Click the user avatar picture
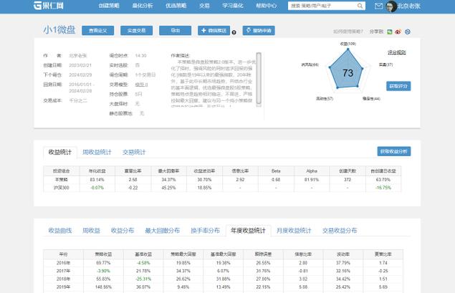Screen dimensions: 455x293 pos(390,6)
